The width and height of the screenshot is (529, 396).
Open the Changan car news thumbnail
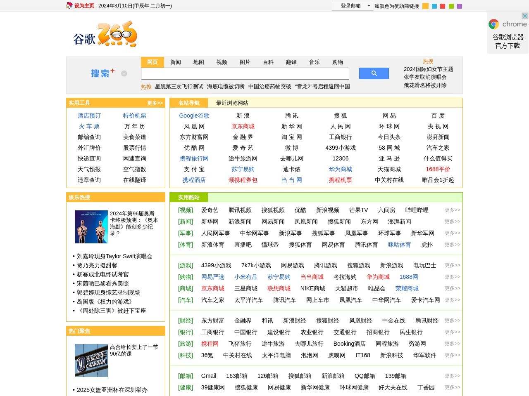tap(91, 361)
